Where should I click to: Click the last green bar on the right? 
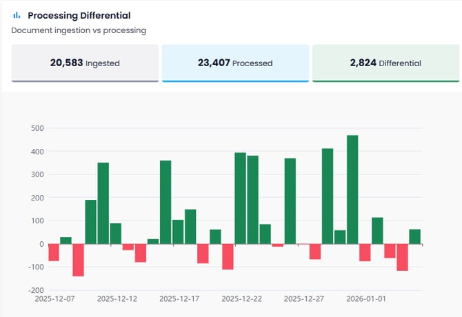click(414, 236)
